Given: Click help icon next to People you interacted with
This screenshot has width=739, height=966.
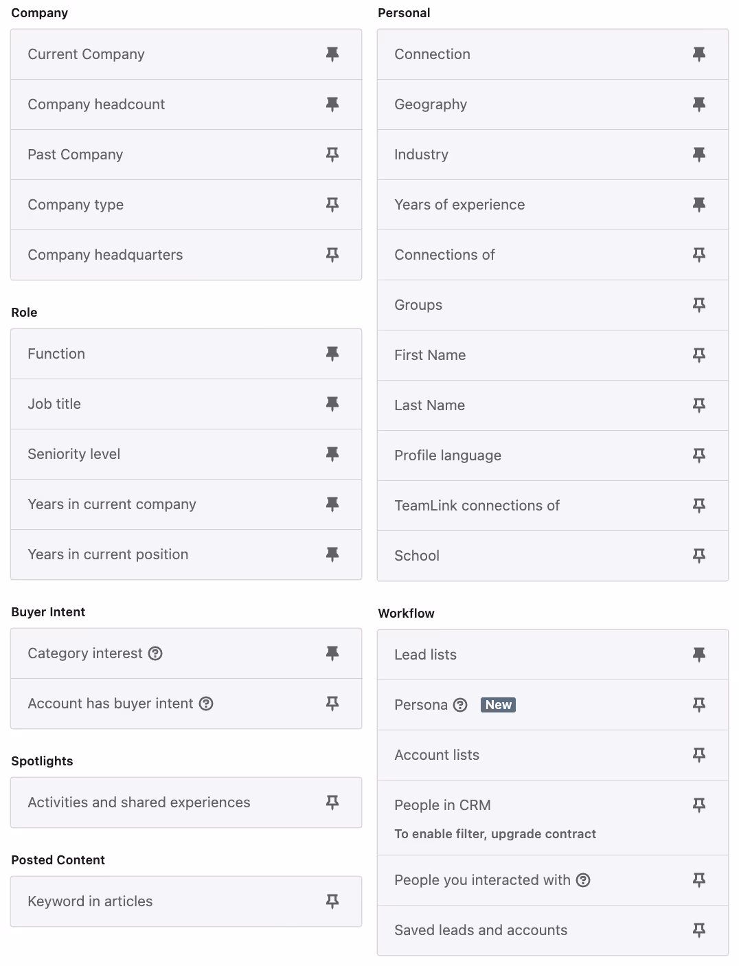Looking at the screenshot, I should point(583,880).
